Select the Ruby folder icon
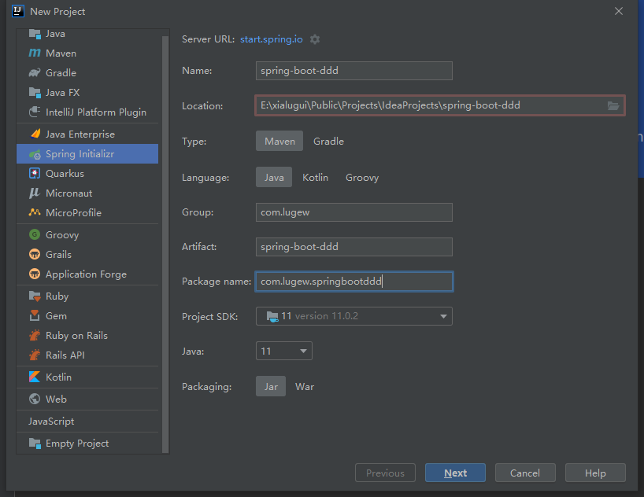 click(x=35, y=296)
